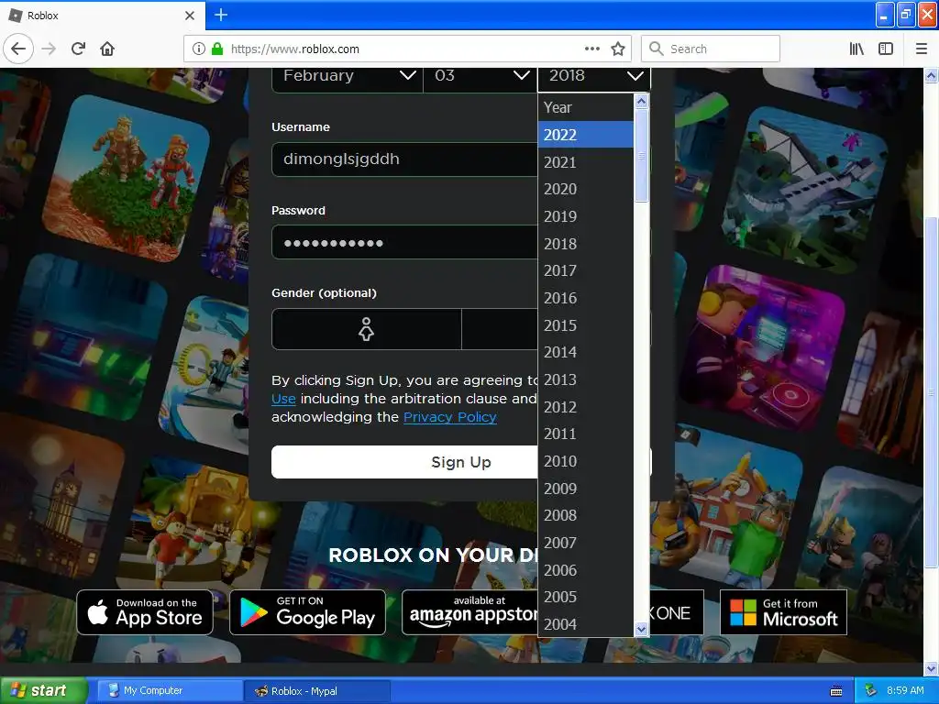Click the green secure padlock icon

point(216,49)
